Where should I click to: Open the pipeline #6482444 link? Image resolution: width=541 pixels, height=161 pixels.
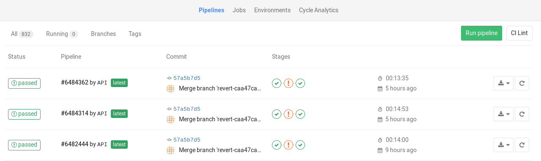coord(74,144)
